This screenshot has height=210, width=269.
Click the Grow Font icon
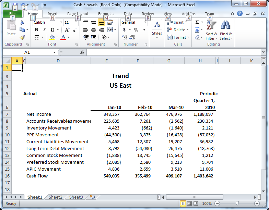pos(67,30)
